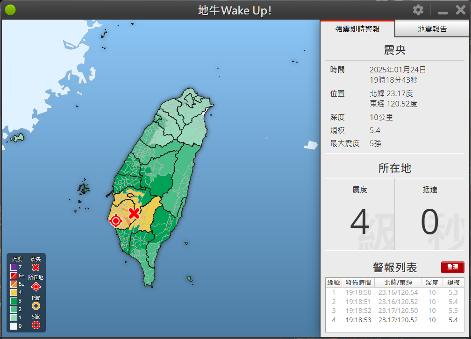Click the longitude value 東經 120.52度
Screen dimensions: 471x339
pos(393,104)
